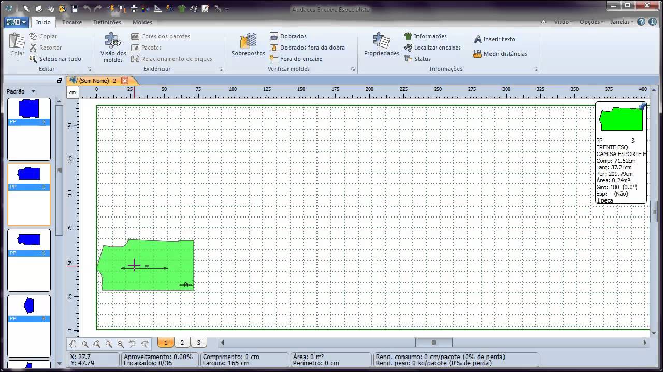Switch to page tab 3
This screenshot has width=663, height=372.
198,343
